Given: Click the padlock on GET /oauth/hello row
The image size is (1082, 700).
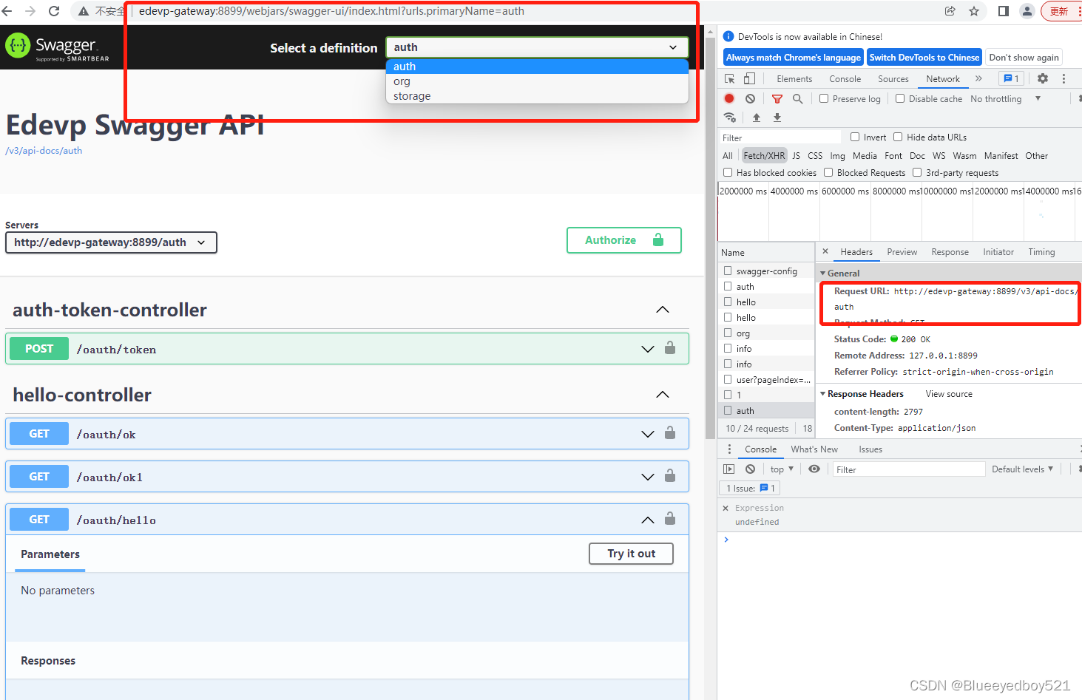Looking at the screenshot, I should point(670,518).
